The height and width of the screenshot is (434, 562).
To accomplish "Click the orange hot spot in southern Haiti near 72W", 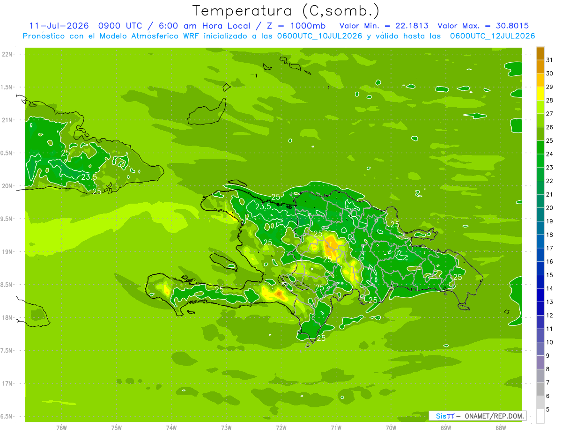I will point(280,294).
